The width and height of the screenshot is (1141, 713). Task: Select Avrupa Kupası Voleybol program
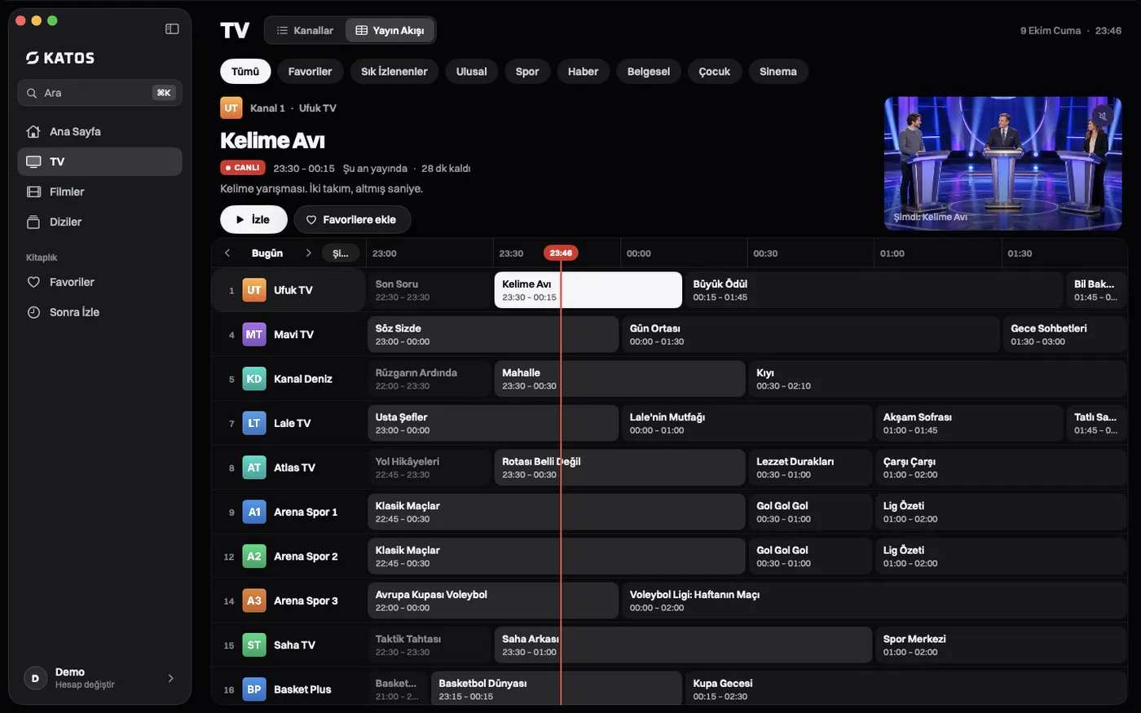(x=492, y=601)
